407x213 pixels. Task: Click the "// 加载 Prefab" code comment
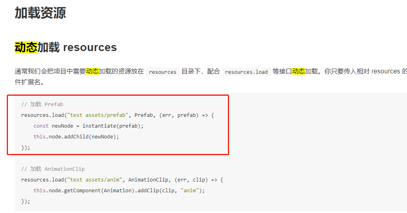42,105
